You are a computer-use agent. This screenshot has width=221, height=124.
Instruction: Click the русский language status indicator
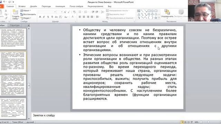(30, 122)
